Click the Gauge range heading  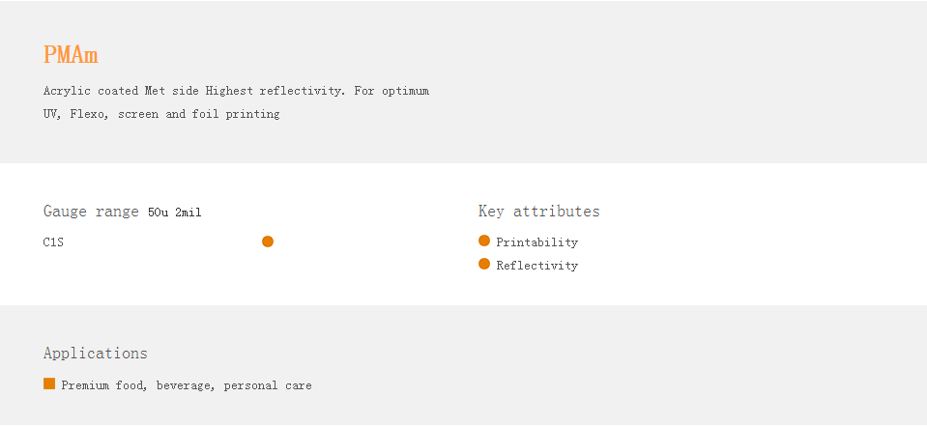click(91, 212)
